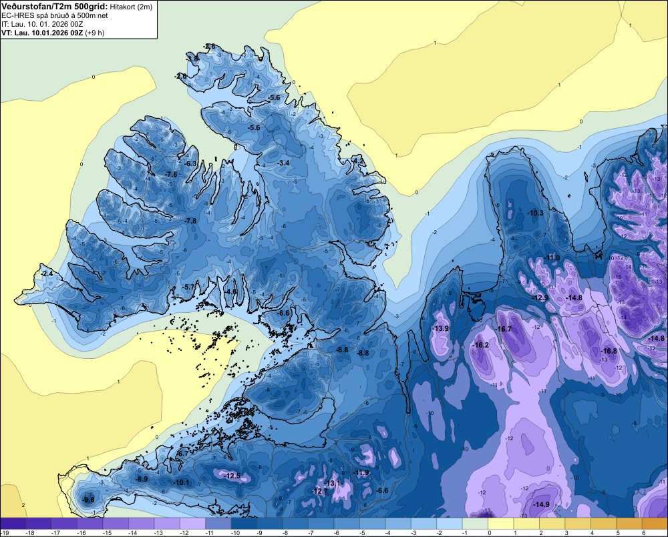The width and height of the screenshot is (668, 537).
Task: Click the -4.6 temperature label
Action: 230,292
